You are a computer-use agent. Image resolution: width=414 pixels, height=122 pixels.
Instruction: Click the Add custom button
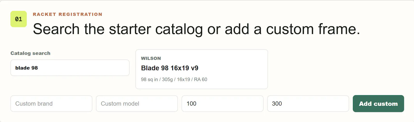coord(378,104)
